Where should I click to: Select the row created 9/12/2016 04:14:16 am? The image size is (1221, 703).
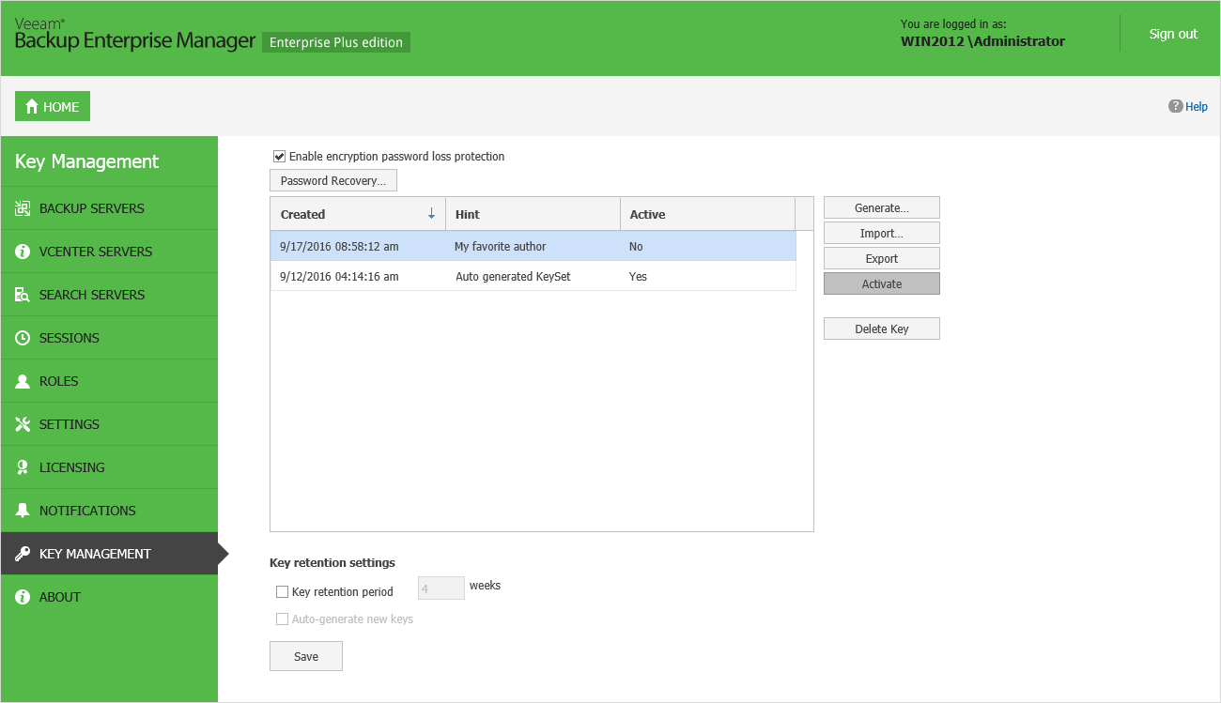[533, 276]
